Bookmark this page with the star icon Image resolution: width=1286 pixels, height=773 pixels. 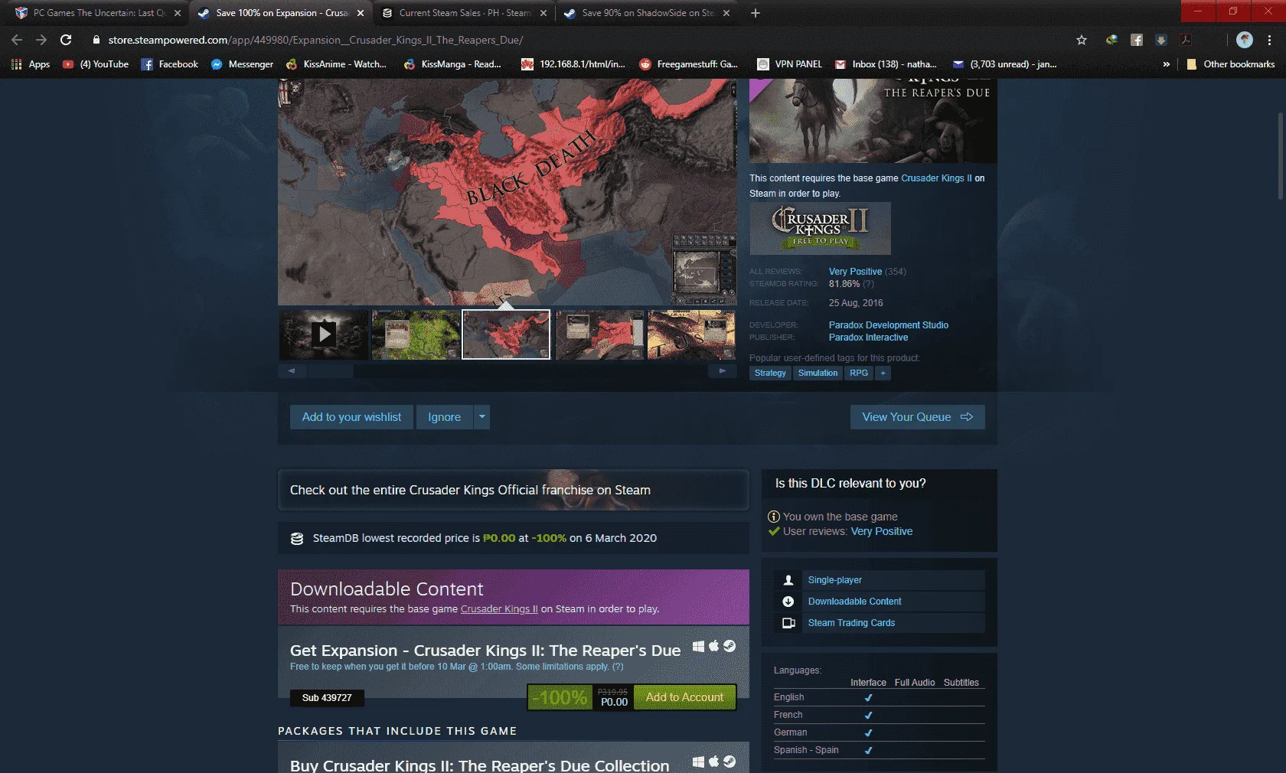[x=1081, y=40]
